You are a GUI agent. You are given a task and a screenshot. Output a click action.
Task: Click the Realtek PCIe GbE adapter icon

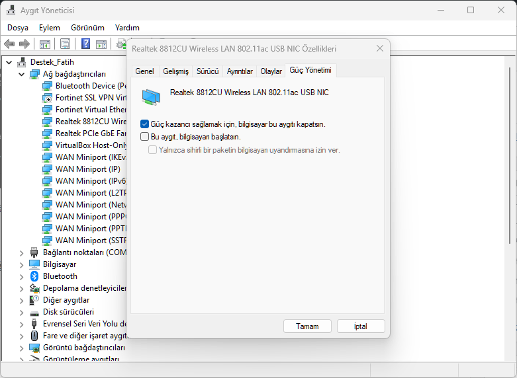tap(47, 133)
